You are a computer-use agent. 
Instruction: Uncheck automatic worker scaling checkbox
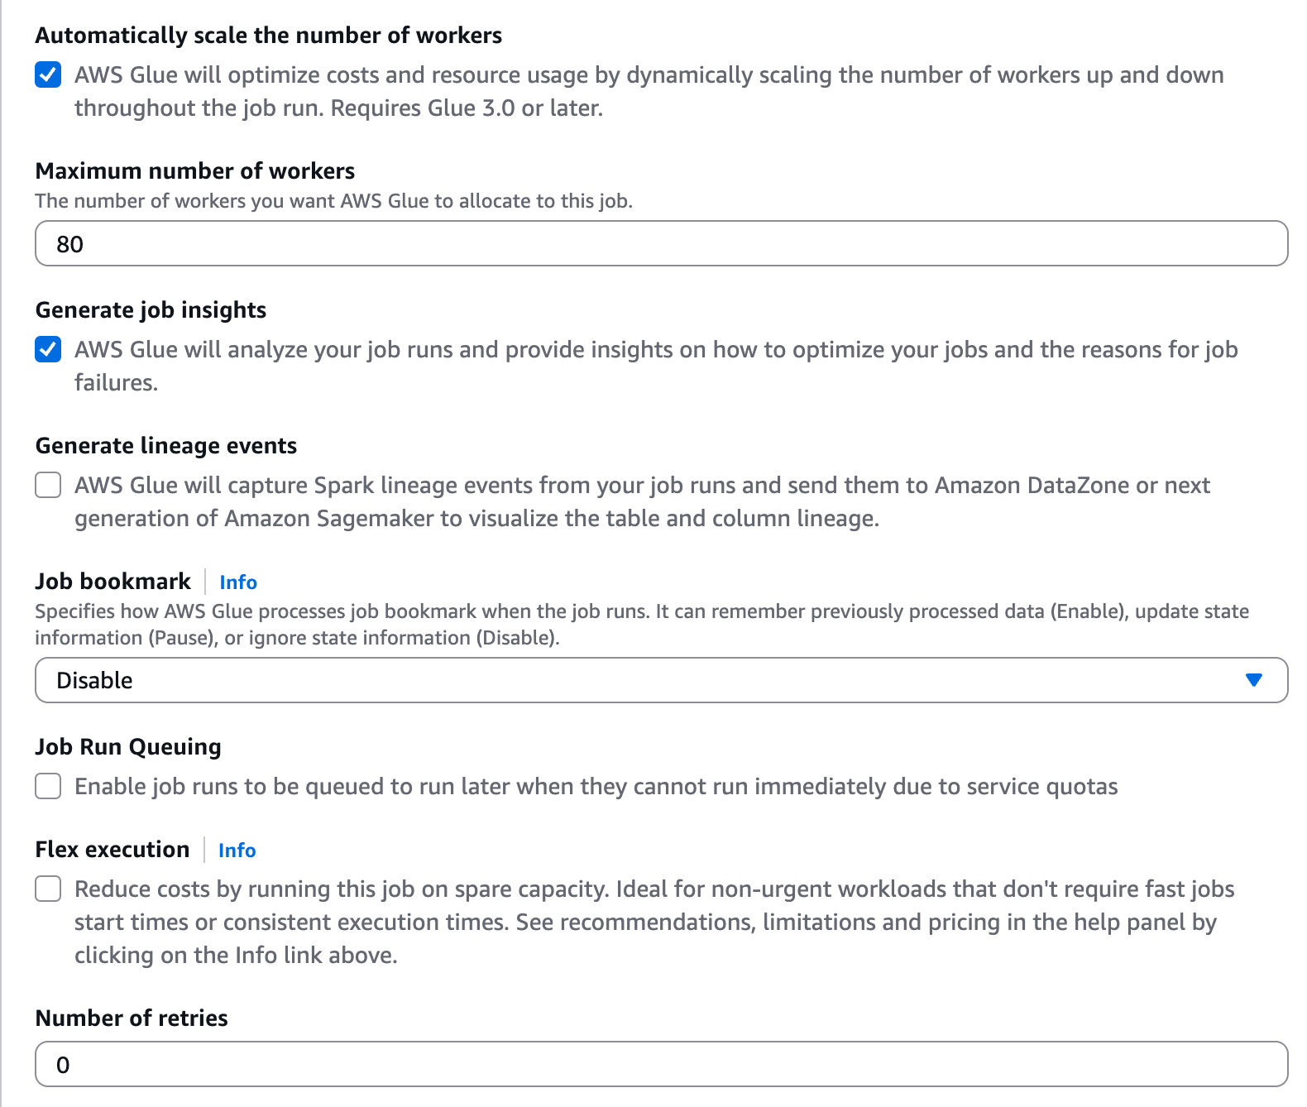click(x=48, y=75)
